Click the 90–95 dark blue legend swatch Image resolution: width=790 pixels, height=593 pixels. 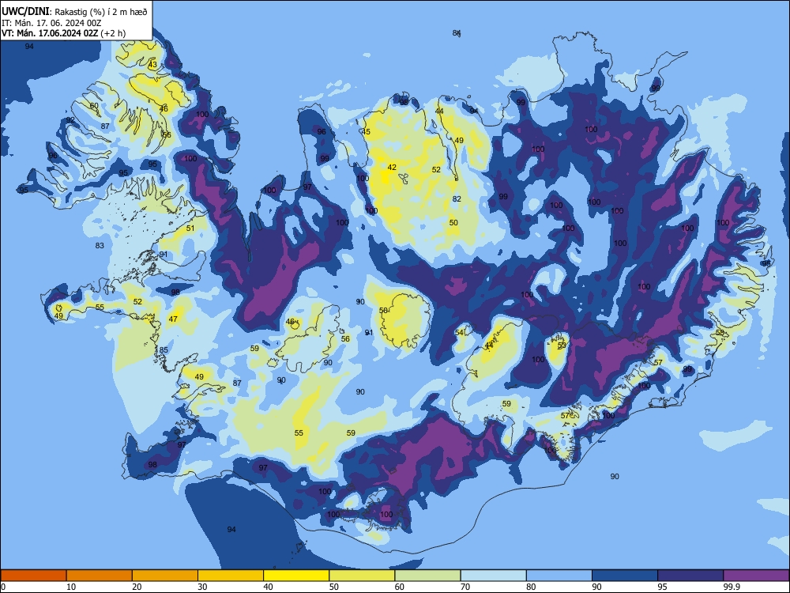[x=625, y=576]
